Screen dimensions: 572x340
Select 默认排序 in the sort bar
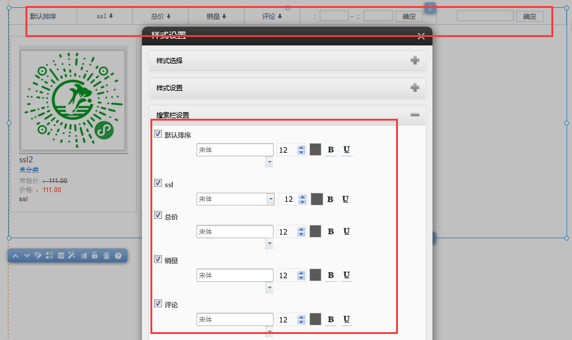(43, 16)
